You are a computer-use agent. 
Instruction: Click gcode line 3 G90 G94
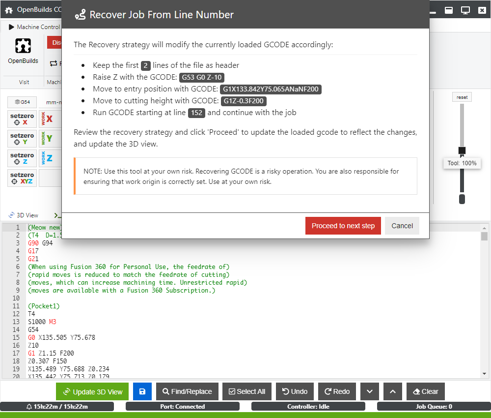coord(40,243)
